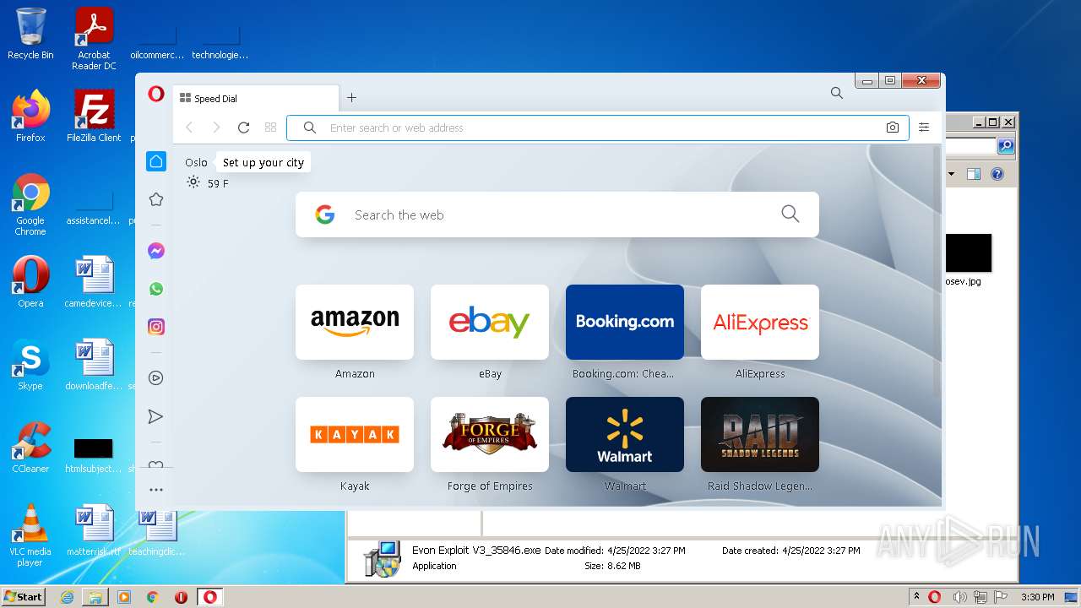Open the Raid Shadow Legends tile

(760, 435)
